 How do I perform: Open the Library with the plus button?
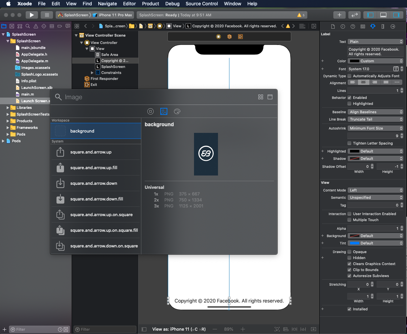click(339, 15)
